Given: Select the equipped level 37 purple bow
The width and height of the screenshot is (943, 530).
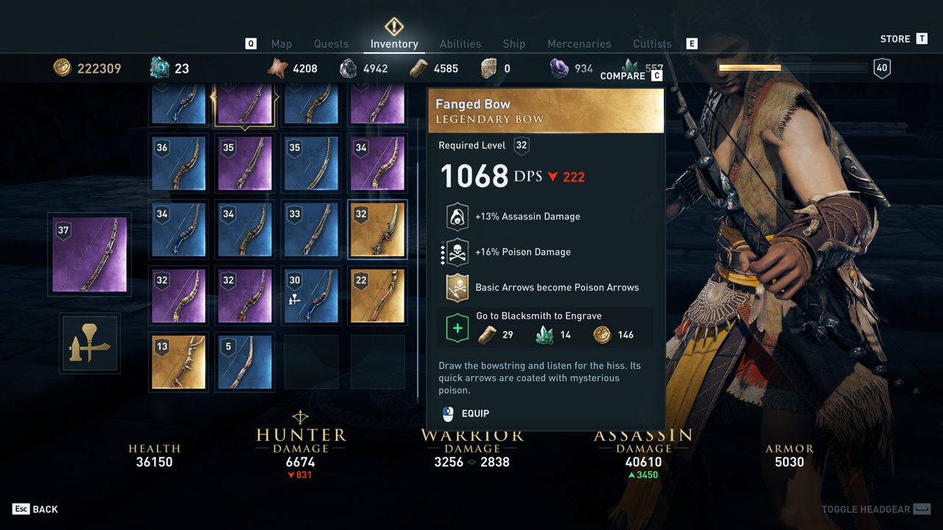Looking at the screenshot, I should tap(90, 255).
